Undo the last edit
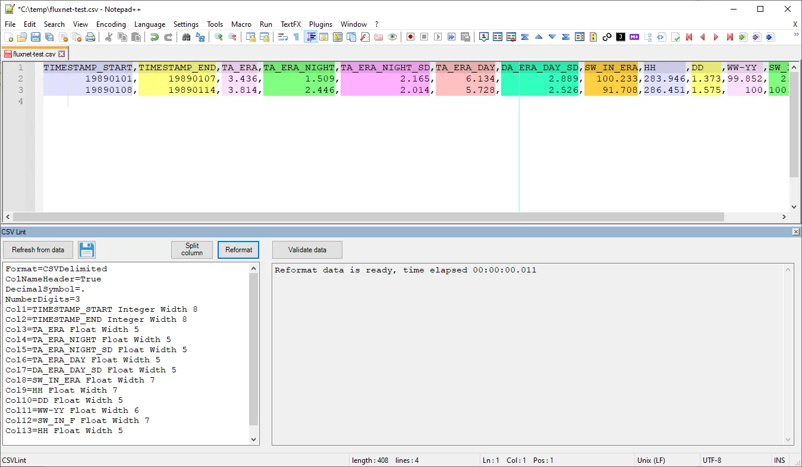 pyautogui.click(x=154, y=36)
